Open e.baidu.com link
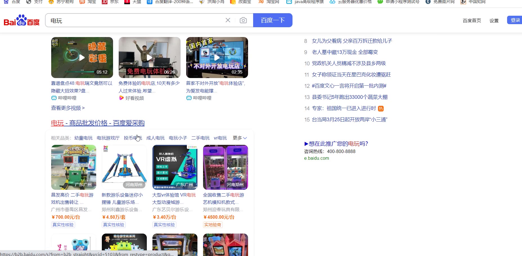This screenshot has width=522, height=256. tap(316, 158)
